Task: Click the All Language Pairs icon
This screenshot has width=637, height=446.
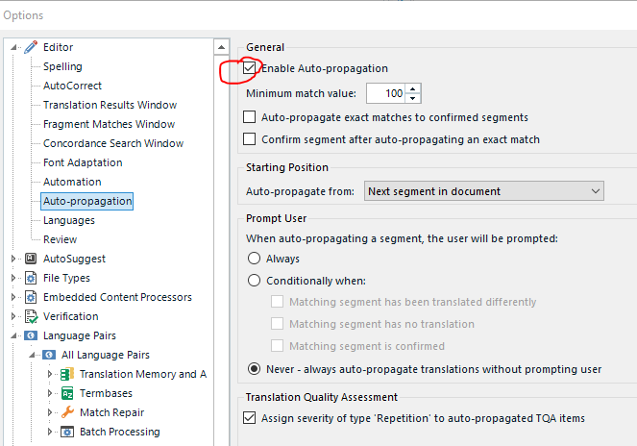Action: (x=49, y=355)
